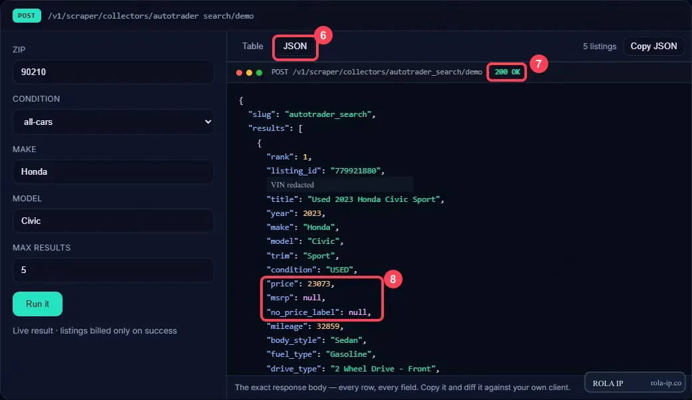
Task: Click the "fuel_type": "Gasoline" line
Action: point(321,354)
